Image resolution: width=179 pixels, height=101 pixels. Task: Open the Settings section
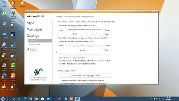(x=33, y=36)
